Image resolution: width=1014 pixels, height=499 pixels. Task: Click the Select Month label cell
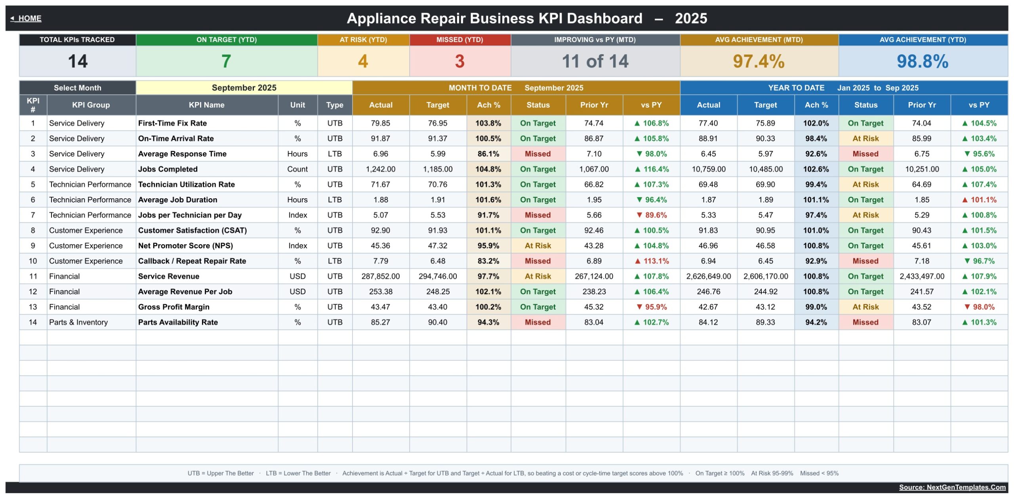78,88
